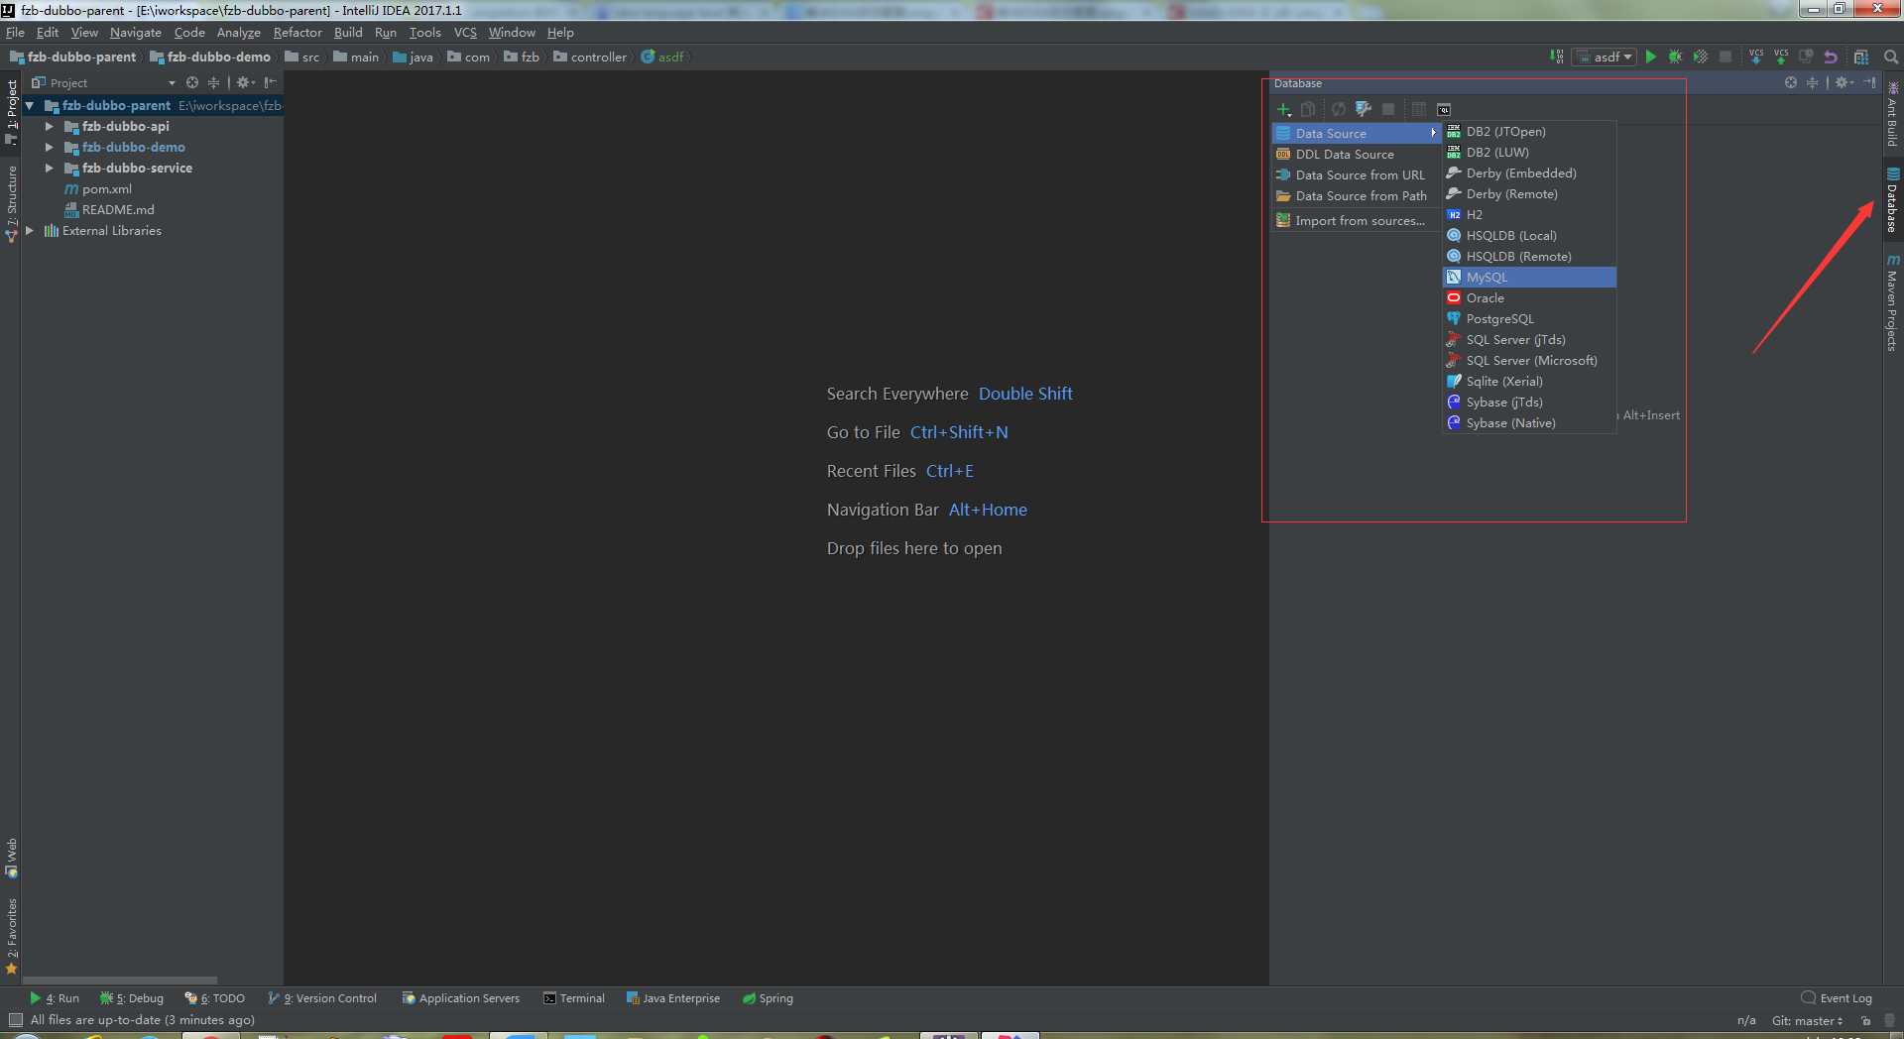
Task: Select Sqlite (Xerial) data source
Action: pos(1529,381)
